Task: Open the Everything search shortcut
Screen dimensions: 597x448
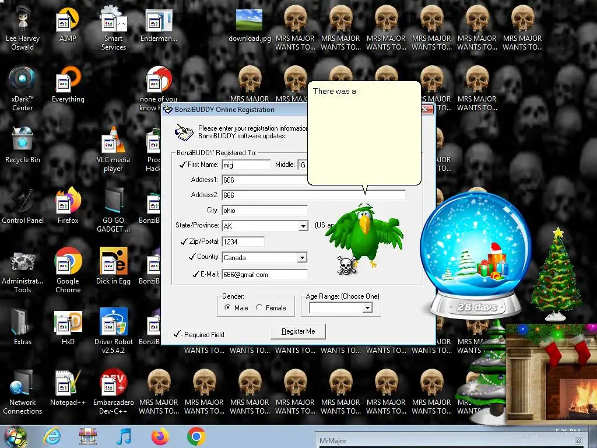Action: click(68, 85)
